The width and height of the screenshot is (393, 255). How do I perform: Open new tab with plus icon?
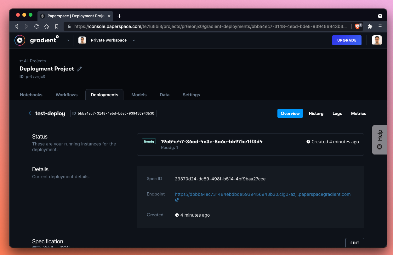(x=119, y=16)
